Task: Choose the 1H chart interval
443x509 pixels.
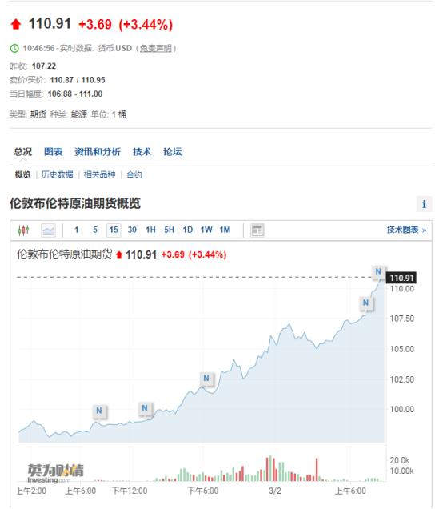Action: 151,230
